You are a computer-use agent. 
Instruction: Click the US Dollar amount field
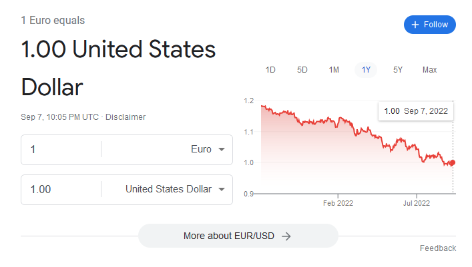pos(61,190)
